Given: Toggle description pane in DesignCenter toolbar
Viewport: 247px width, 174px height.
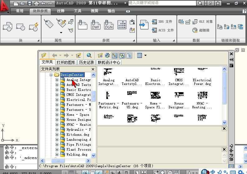Looking at the screenshot, I should pos(129,55).
